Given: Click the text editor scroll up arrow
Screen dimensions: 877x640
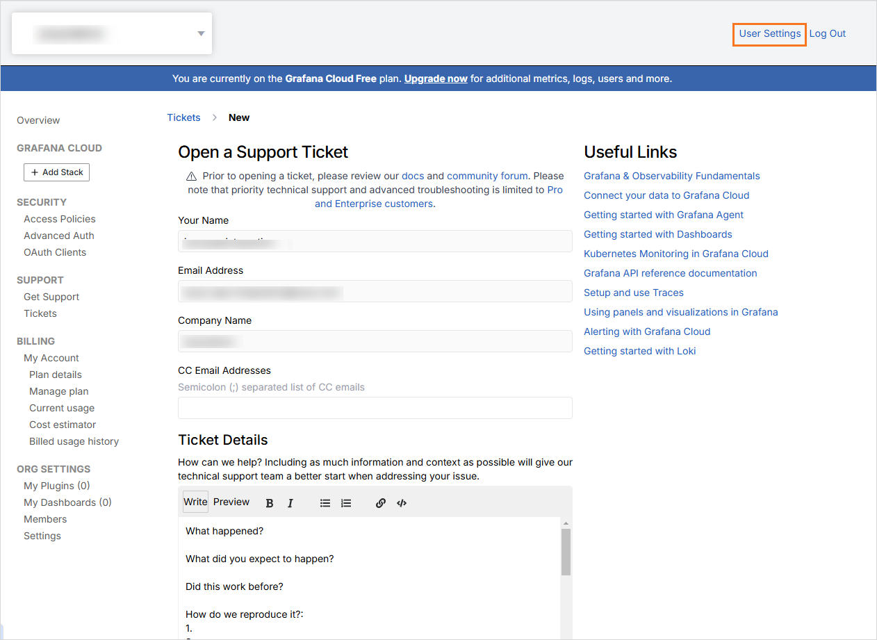Looking at the screenshot, I should pos(566,523).
